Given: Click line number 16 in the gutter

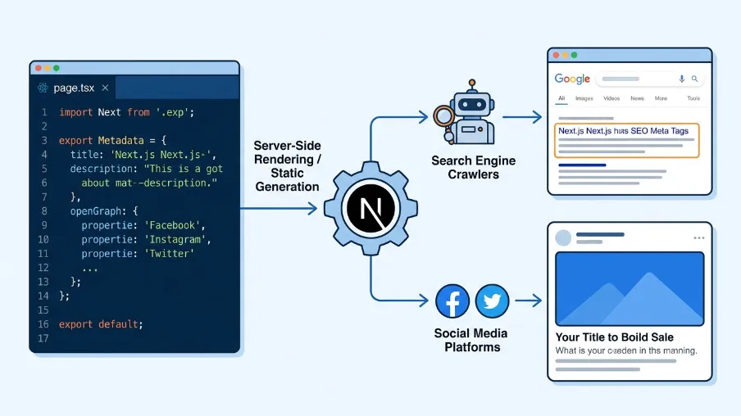Looking at the screenshot, I should pos(43,324).
